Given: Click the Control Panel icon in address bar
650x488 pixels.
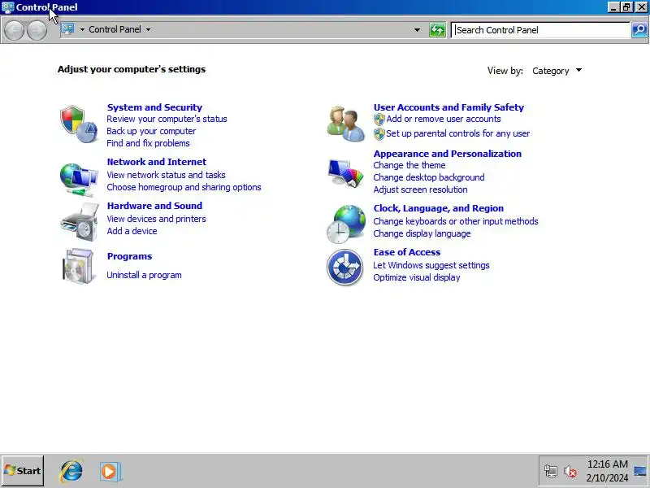Looking at the screenshot, I should 67,29.
